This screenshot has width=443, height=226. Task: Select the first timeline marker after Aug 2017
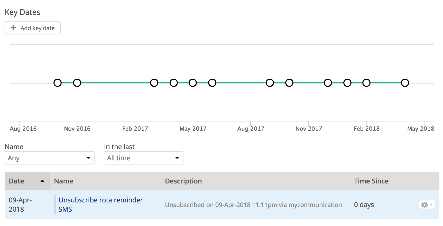tap(270, 83)
